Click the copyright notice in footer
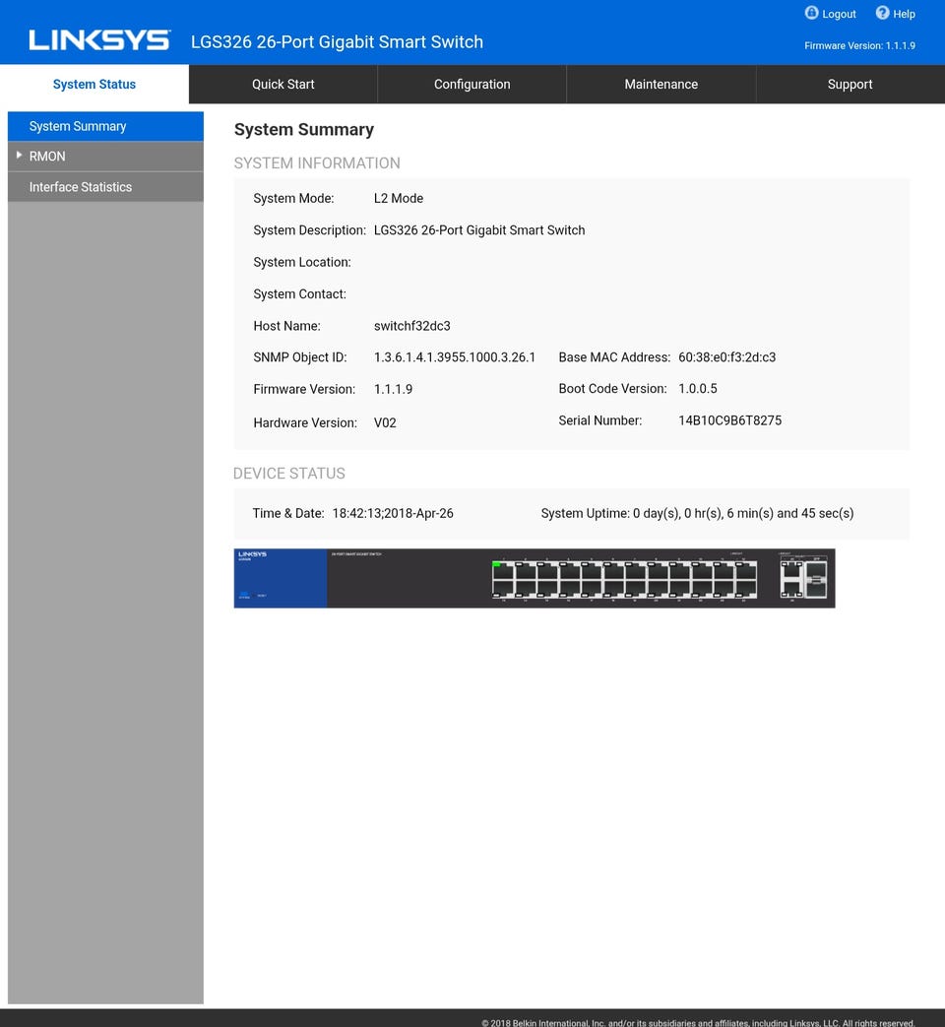This screenshot has width=945, height=1027. (x=698, y=1022)
